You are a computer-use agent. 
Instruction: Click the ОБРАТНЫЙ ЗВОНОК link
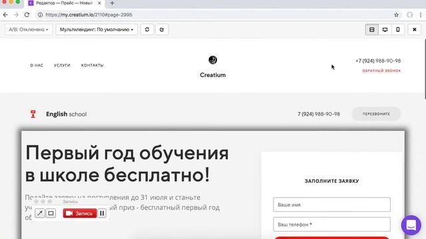tap(381, 71)
